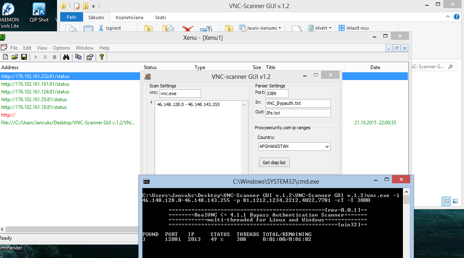This screenshot has height=258, width=464.
Task: Switch file view to details layout
Action: coord(446,201)
